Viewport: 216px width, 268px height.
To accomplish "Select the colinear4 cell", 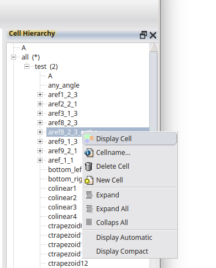I will click(x=62, y=217).
